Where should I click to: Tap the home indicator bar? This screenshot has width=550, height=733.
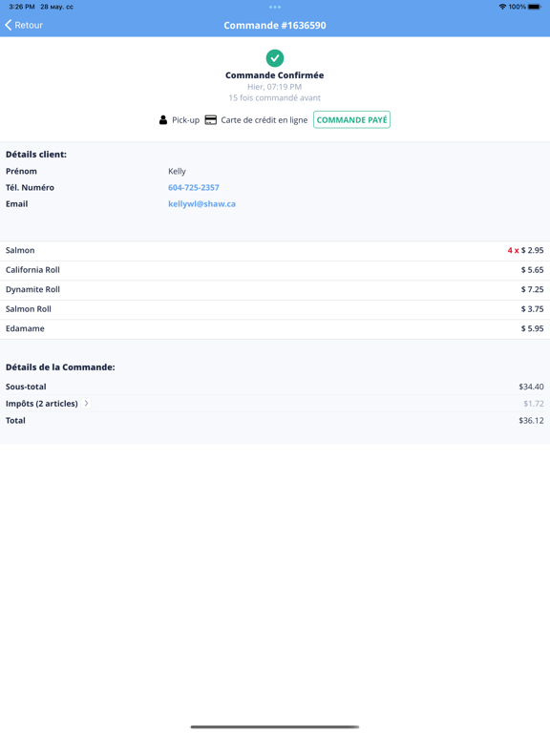point(275,727)
